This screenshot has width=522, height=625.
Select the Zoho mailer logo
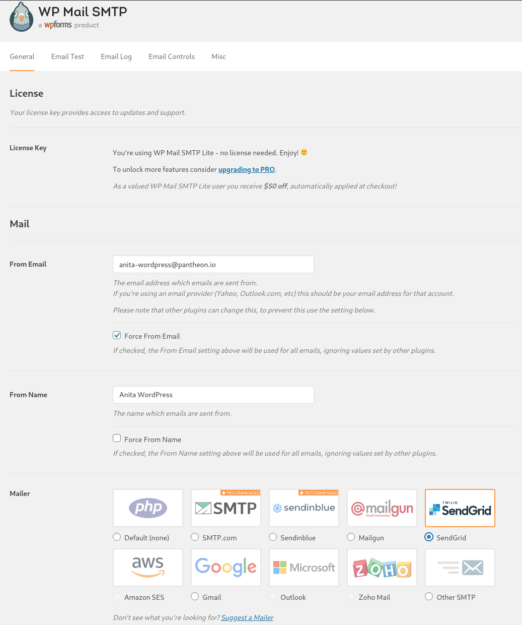coord(382,567)
